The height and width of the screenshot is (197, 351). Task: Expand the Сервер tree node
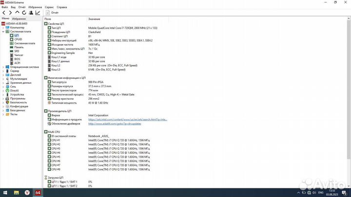tap(3, 71)
